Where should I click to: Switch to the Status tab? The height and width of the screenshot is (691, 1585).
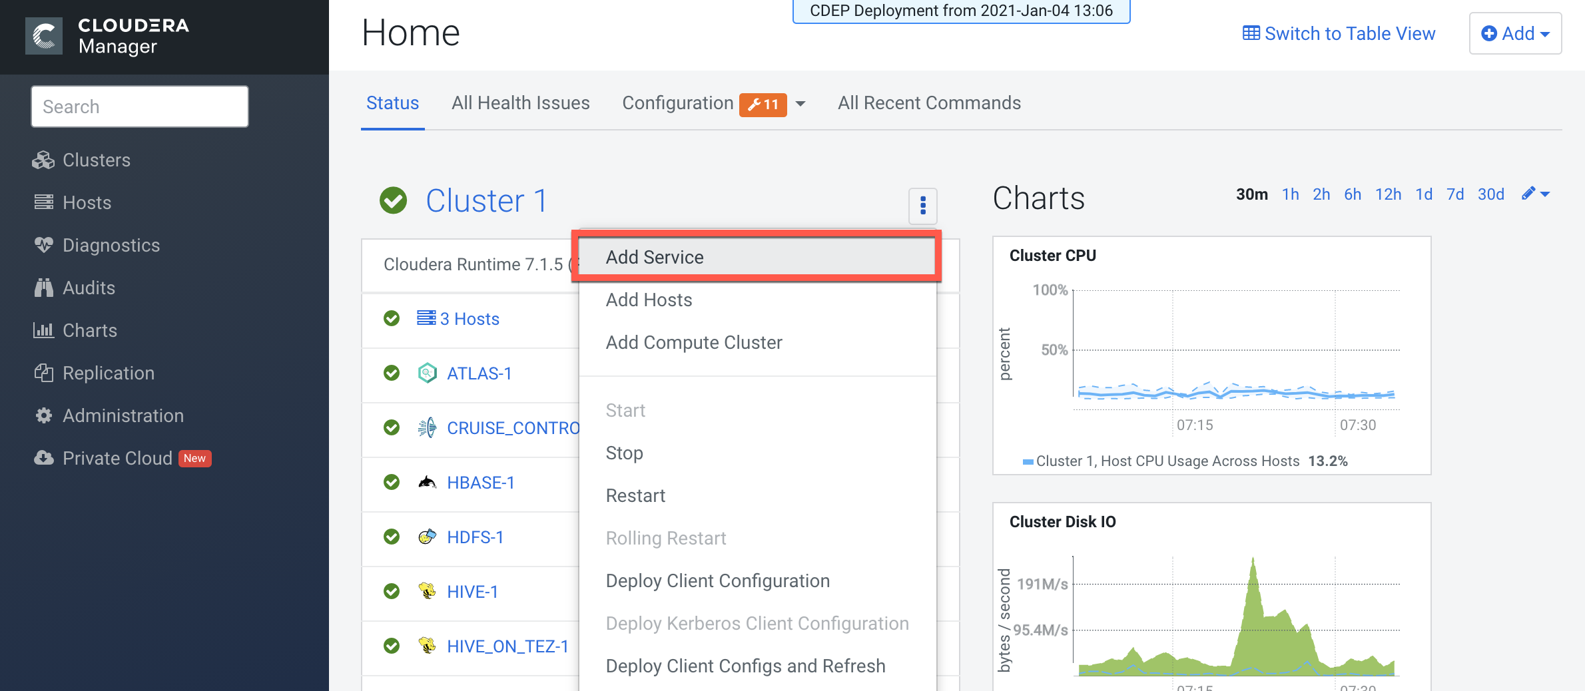[392, 103]
